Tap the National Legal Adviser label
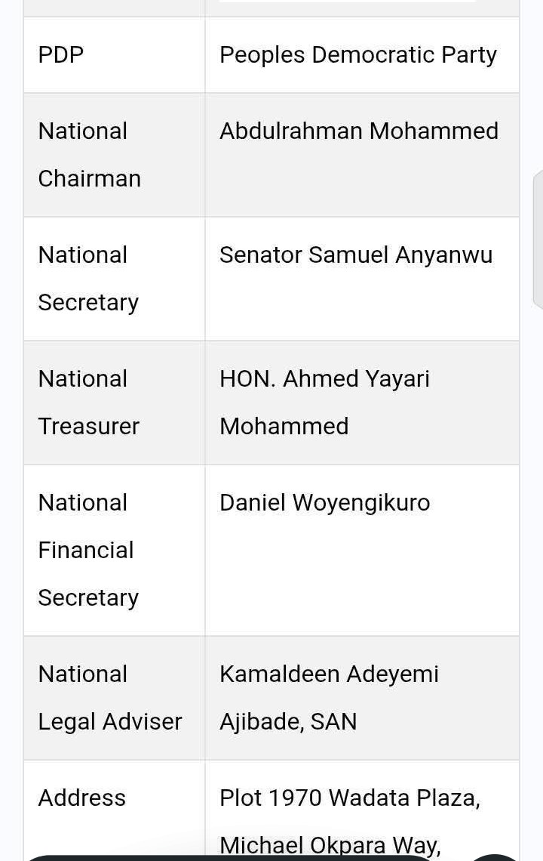 tap(110, 698)
